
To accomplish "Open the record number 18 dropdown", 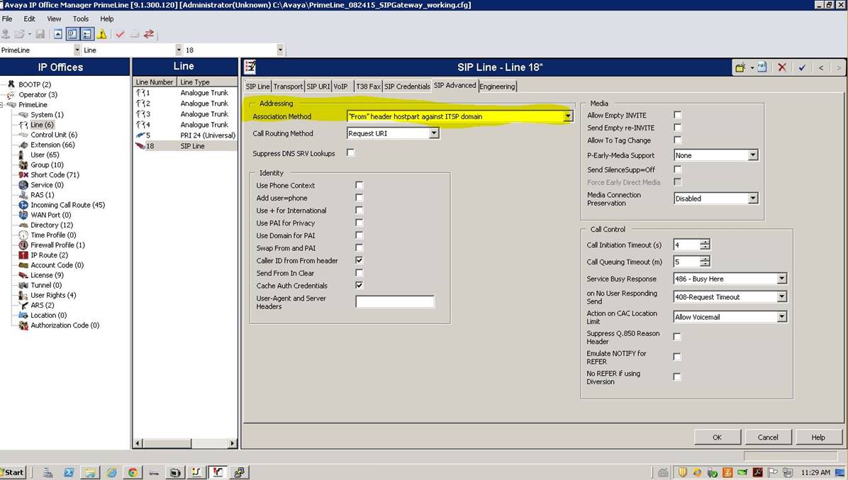I will tap(280, 50).
